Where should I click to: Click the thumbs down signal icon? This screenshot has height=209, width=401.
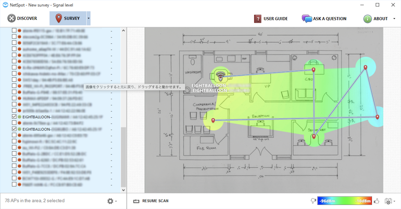point(313,201)
